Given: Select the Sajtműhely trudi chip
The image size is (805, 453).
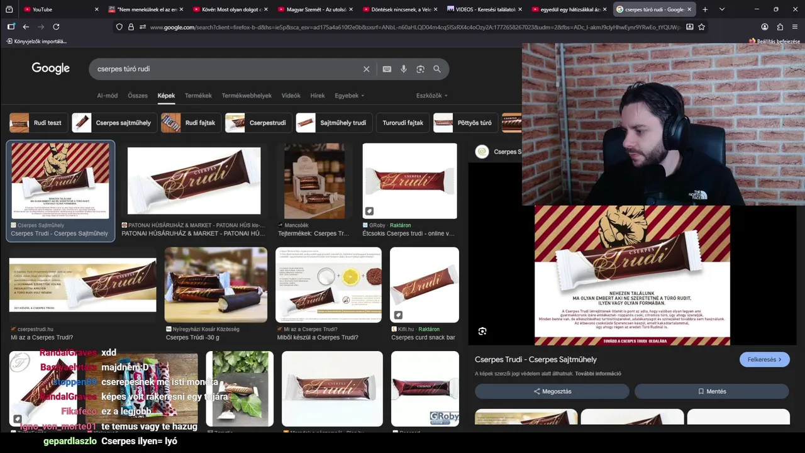Looking at the screenshot, I should 334,123.
